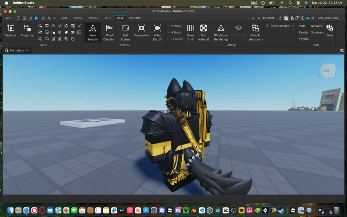Open the Switch Windows dropdown
347x217 pixels.
click(x=255, y=32)
